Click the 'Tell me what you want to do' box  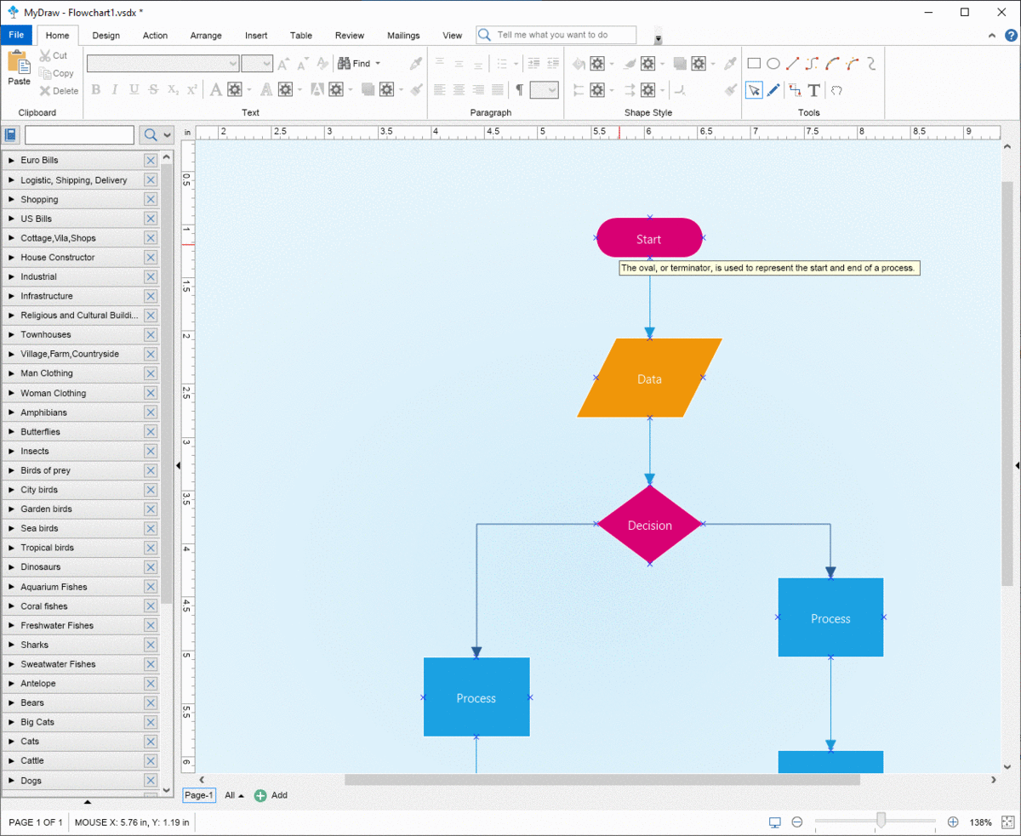pyautogui.click(x=556, y=35)
